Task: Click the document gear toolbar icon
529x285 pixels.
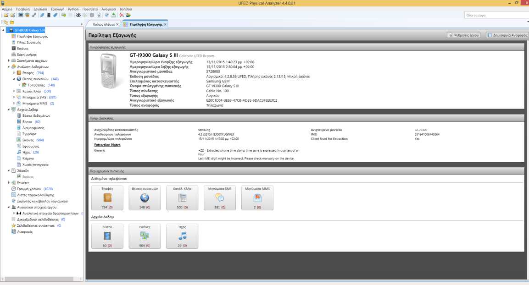Action: coord(99,15)
